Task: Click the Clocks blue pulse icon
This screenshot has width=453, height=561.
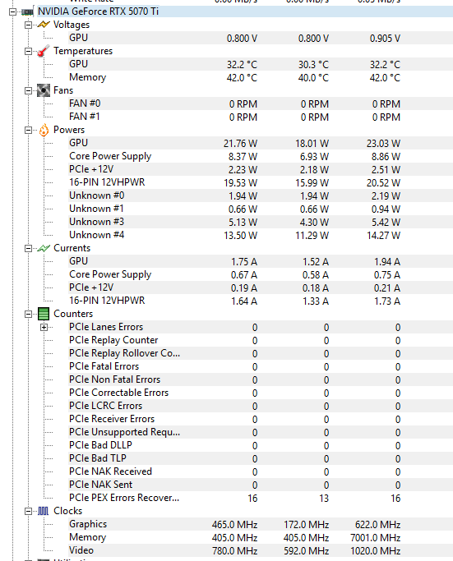Action: [44, 511]
